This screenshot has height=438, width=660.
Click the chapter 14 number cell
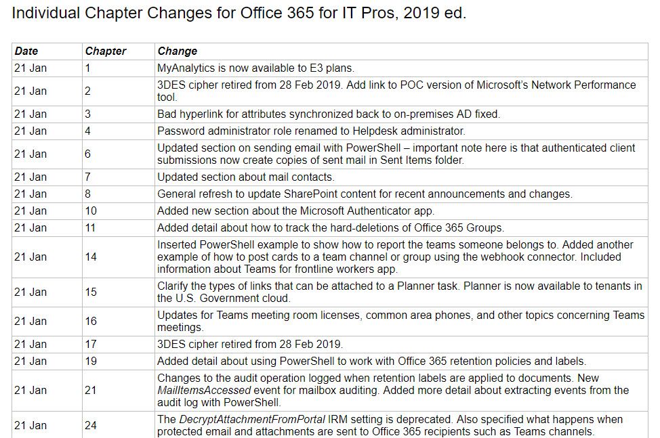point(119,257)
